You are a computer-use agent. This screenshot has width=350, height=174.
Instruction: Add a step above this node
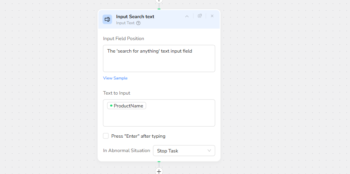159,1
